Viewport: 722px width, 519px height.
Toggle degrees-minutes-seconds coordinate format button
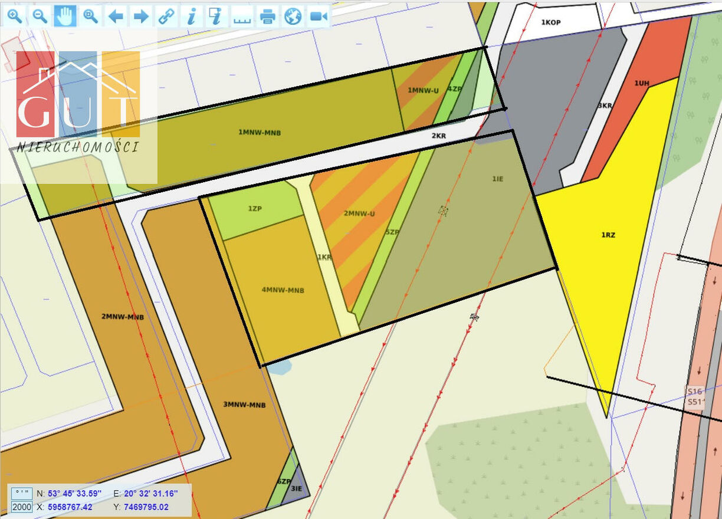pyautogui.click(x=22, y=493)
